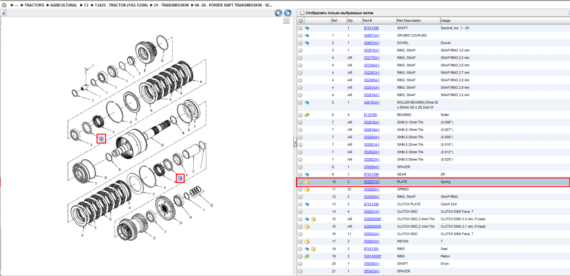
Task: Select 'SHIM,0.15mm Thk' description cell
Action: pyautogui.click(x=410, y=122)
